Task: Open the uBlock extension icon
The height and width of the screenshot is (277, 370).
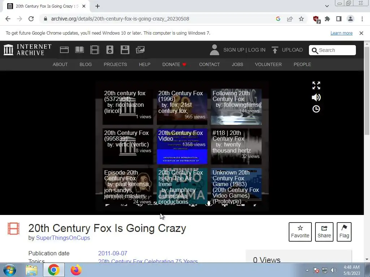Action: point(316,19)
